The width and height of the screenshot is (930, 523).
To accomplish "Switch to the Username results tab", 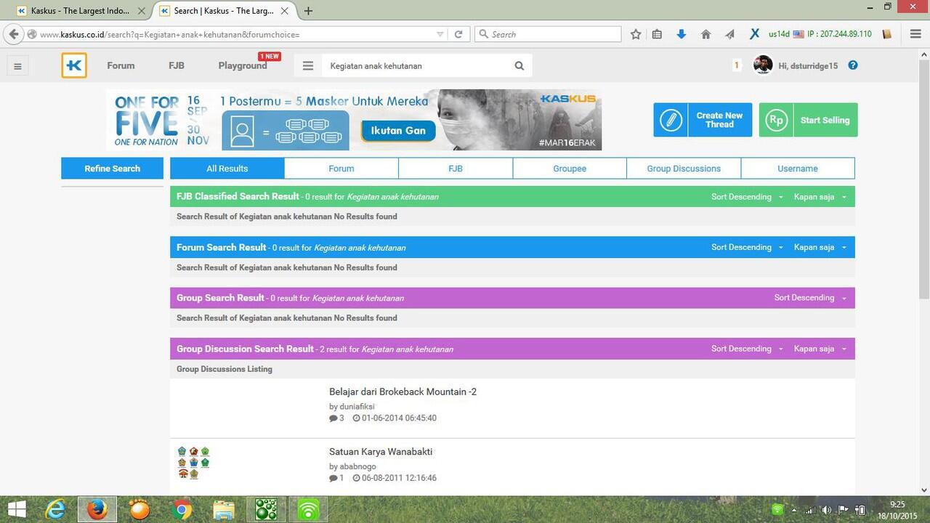I will click(x=798, y=169).
